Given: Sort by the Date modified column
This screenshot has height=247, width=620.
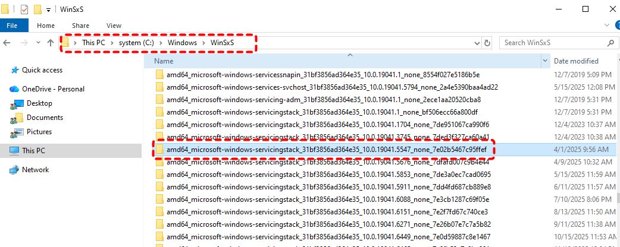Looking at the screenshot, I should 576,61.
